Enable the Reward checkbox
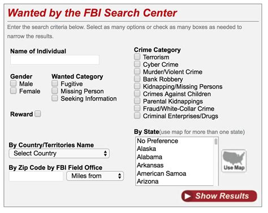Screen dimensions: 268x213 (x=38, y=114)
